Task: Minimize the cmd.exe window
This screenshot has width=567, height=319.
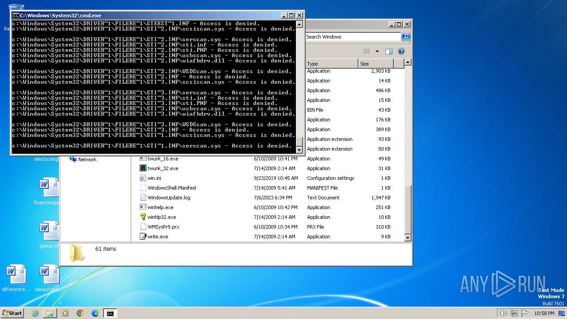Action: click(x=284, y=16)
